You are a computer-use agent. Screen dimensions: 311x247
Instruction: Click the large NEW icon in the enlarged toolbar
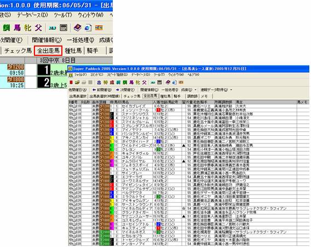click(99, 28)
